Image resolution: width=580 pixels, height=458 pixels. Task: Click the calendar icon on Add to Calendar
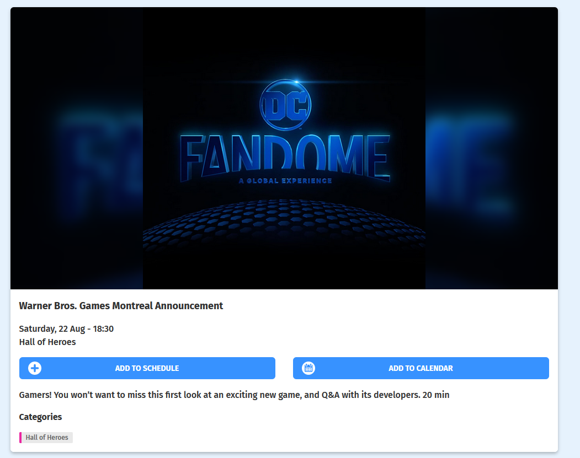[308, 368]
